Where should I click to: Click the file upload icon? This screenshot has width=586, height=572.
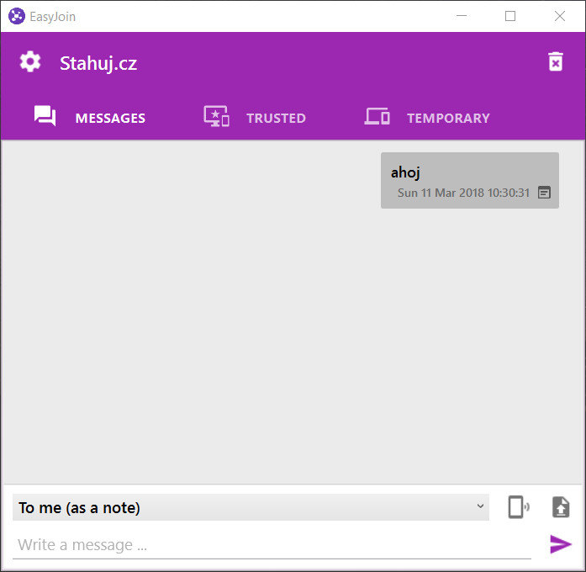pos(561,507)
